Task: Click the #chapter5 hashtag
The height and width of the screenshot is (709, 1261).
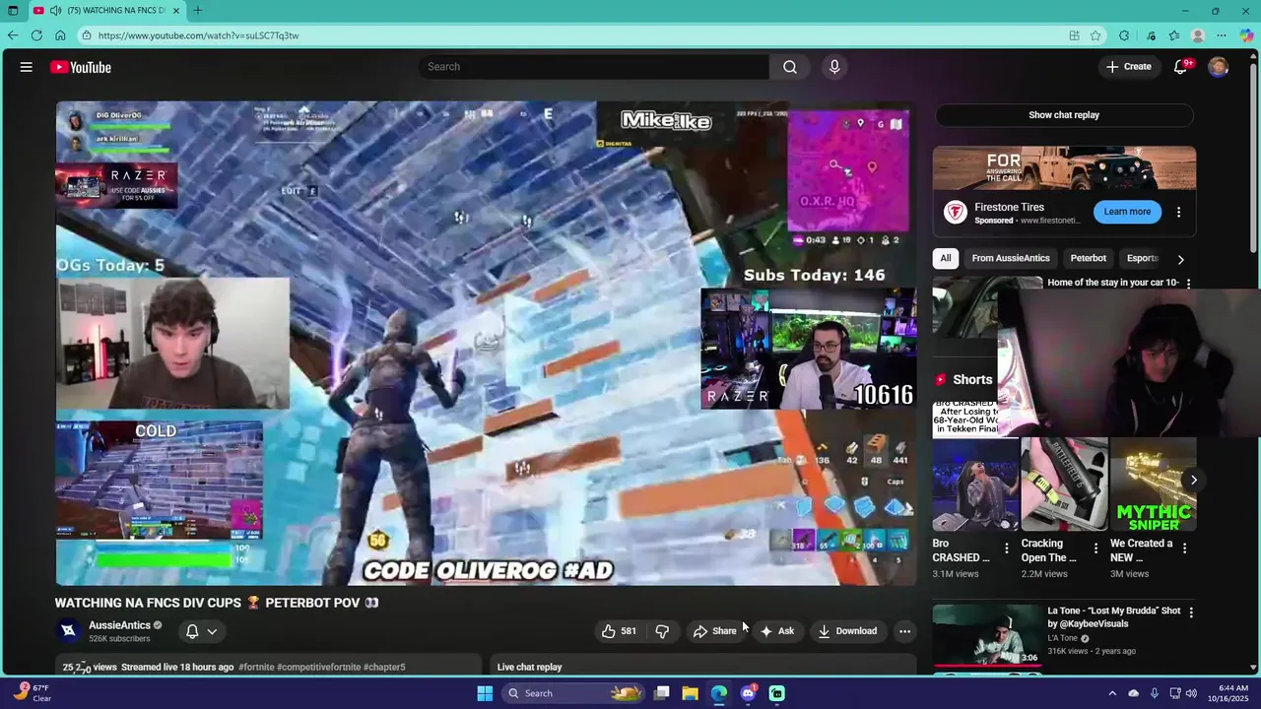Action: 384,667
